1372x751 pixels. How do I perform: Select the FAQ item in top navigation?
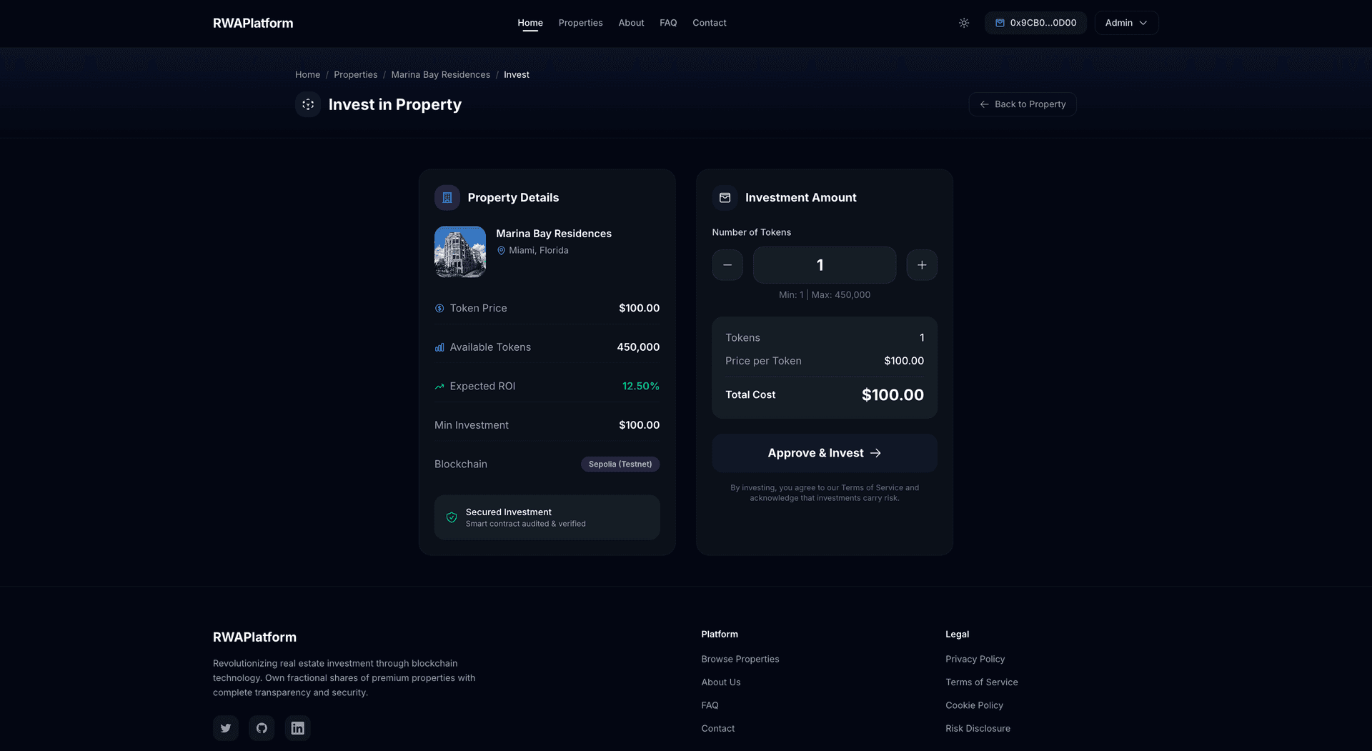click(x=668, y=23)
